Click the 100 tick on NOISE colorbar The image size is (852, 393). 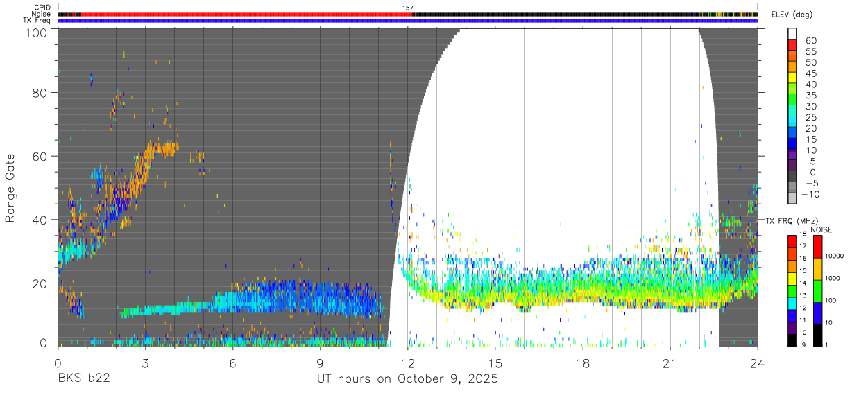pos(832,300)
